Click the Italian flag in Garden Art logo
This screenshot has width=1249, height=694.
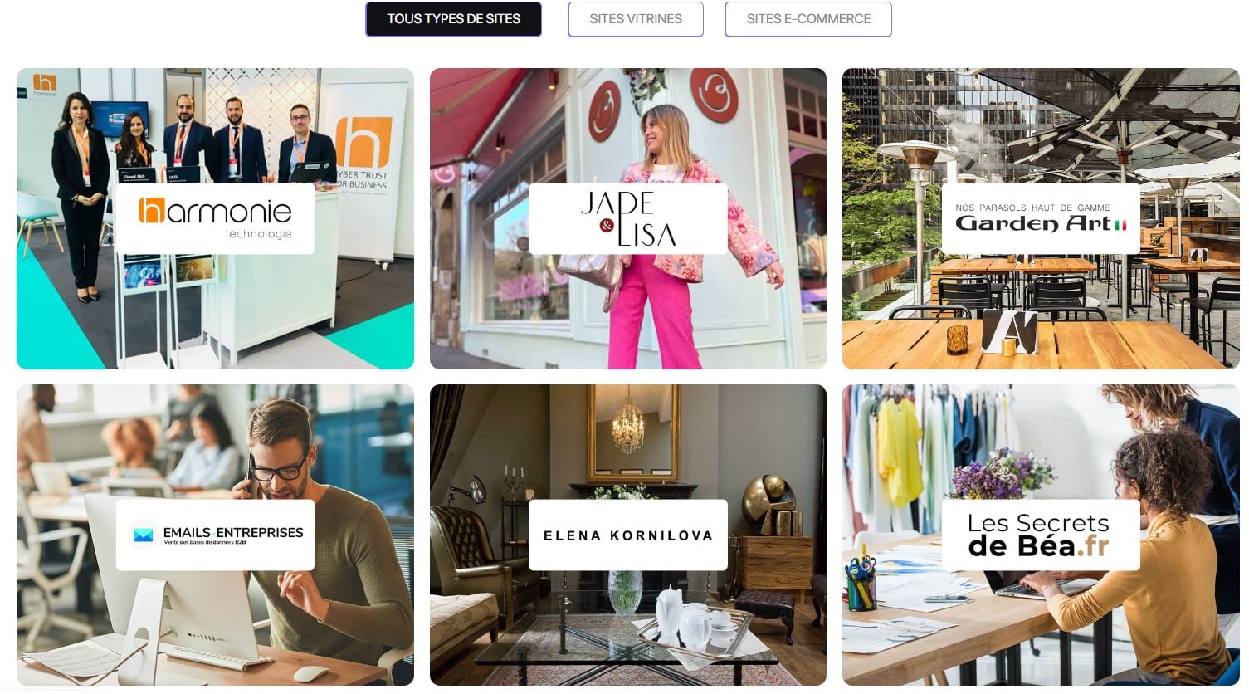1120,225
